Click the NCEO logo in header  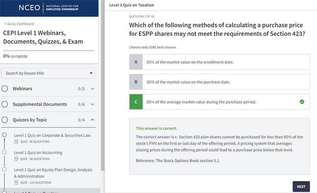click(x=49, y=8)
